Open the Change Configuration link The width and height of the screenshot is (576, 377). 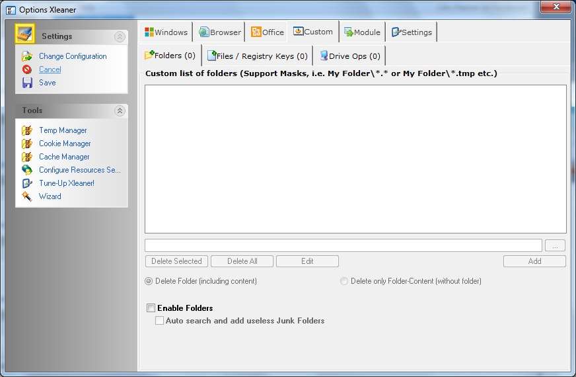(73, 56)
